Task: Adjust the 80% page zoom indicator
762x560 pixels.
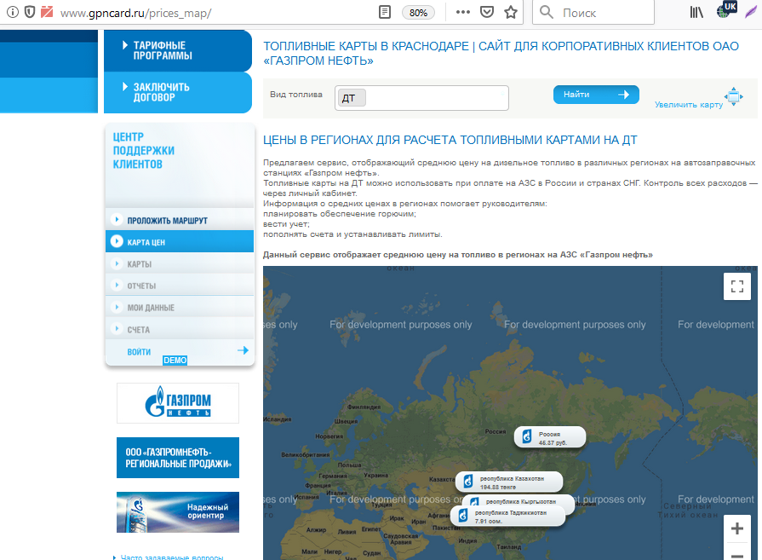Action: (418, 13)
